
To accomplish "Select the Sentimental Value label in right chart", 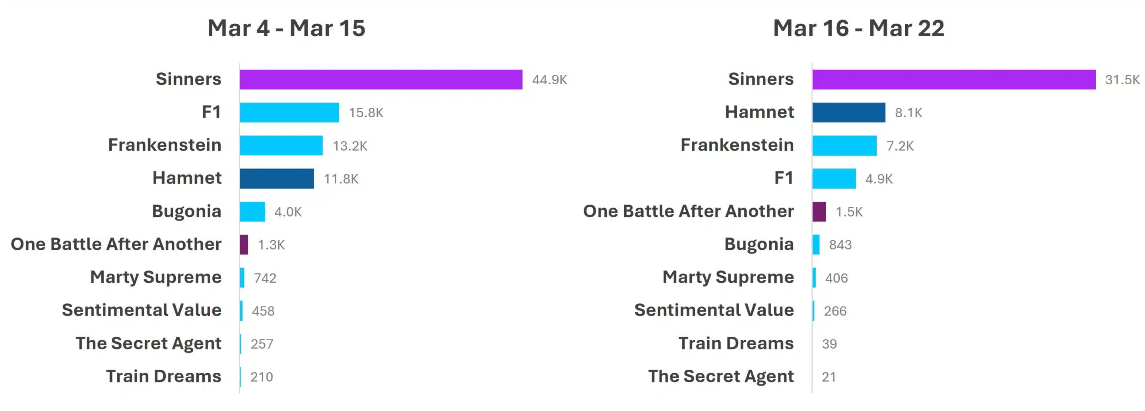I will pyautogui.click(x=714, y=310).
